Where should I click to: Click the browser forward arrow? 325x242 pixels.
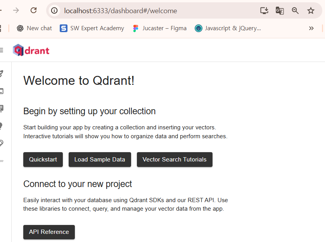coord(16,10)
